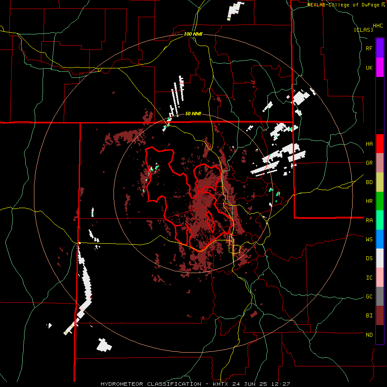The height and width of the screenshot is (387, 387).
Task: Click the KMTX radar site identifier
Action: pyautogui.click(x=221, y=384)
